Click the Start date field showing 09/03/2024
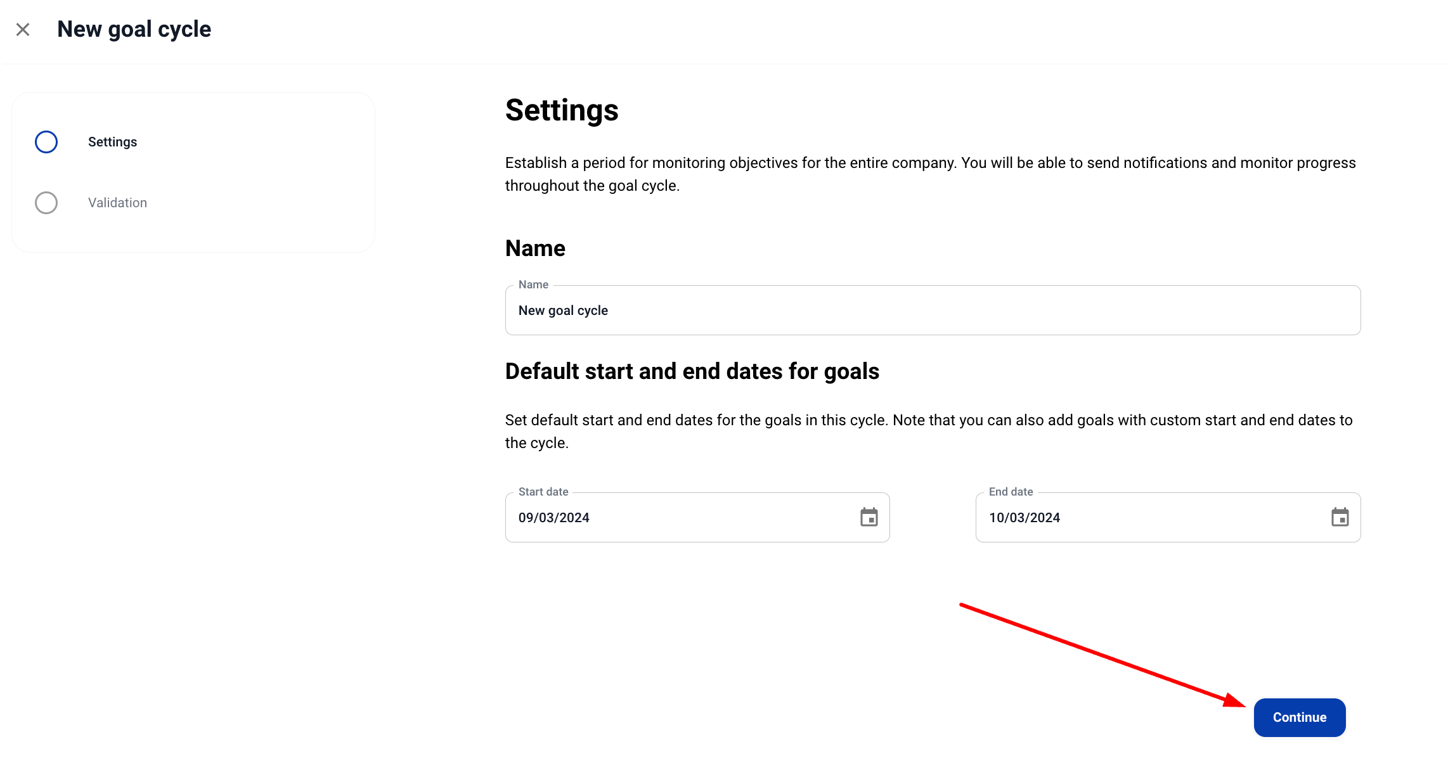The image size is (1448, 763). 678,518
